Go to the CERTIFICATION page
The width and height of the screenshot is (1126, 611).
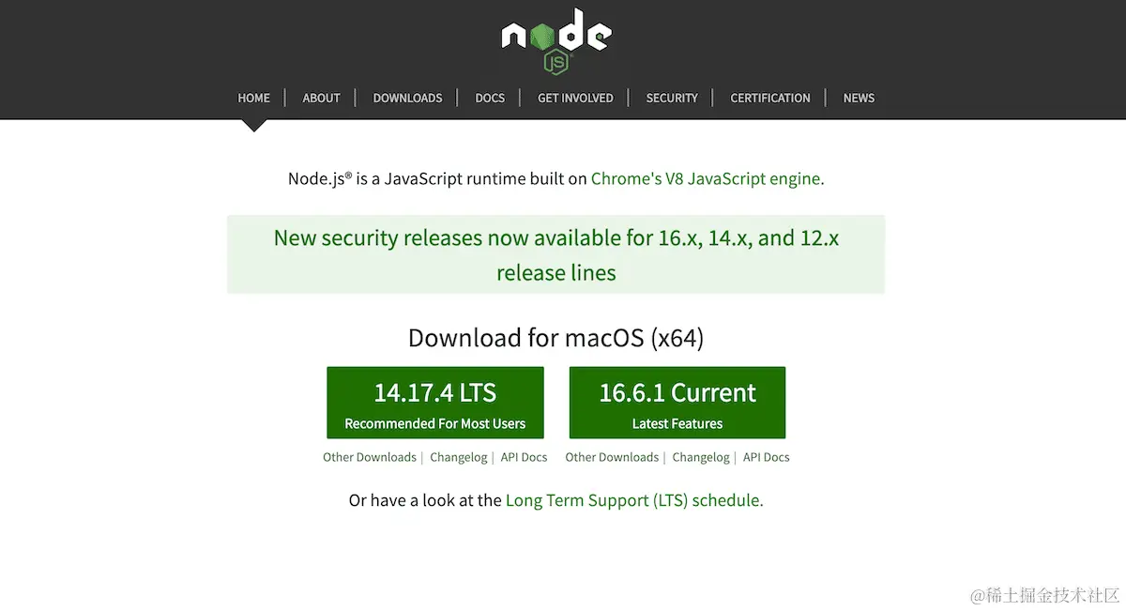click(x=769, y=98)
